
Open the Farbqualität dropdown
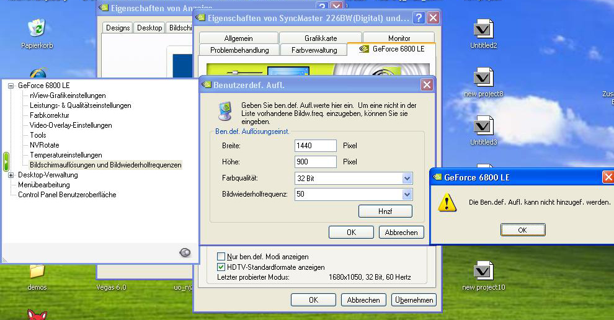coord(407,179)
